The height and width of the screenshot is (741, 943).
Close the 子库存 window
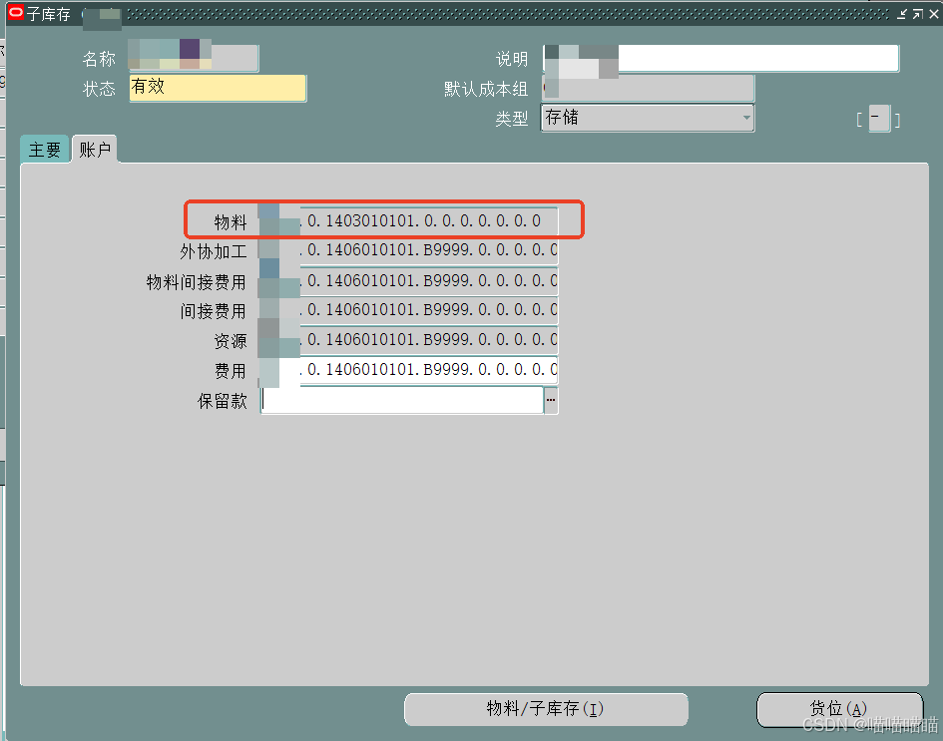click(x=934, y=14)
